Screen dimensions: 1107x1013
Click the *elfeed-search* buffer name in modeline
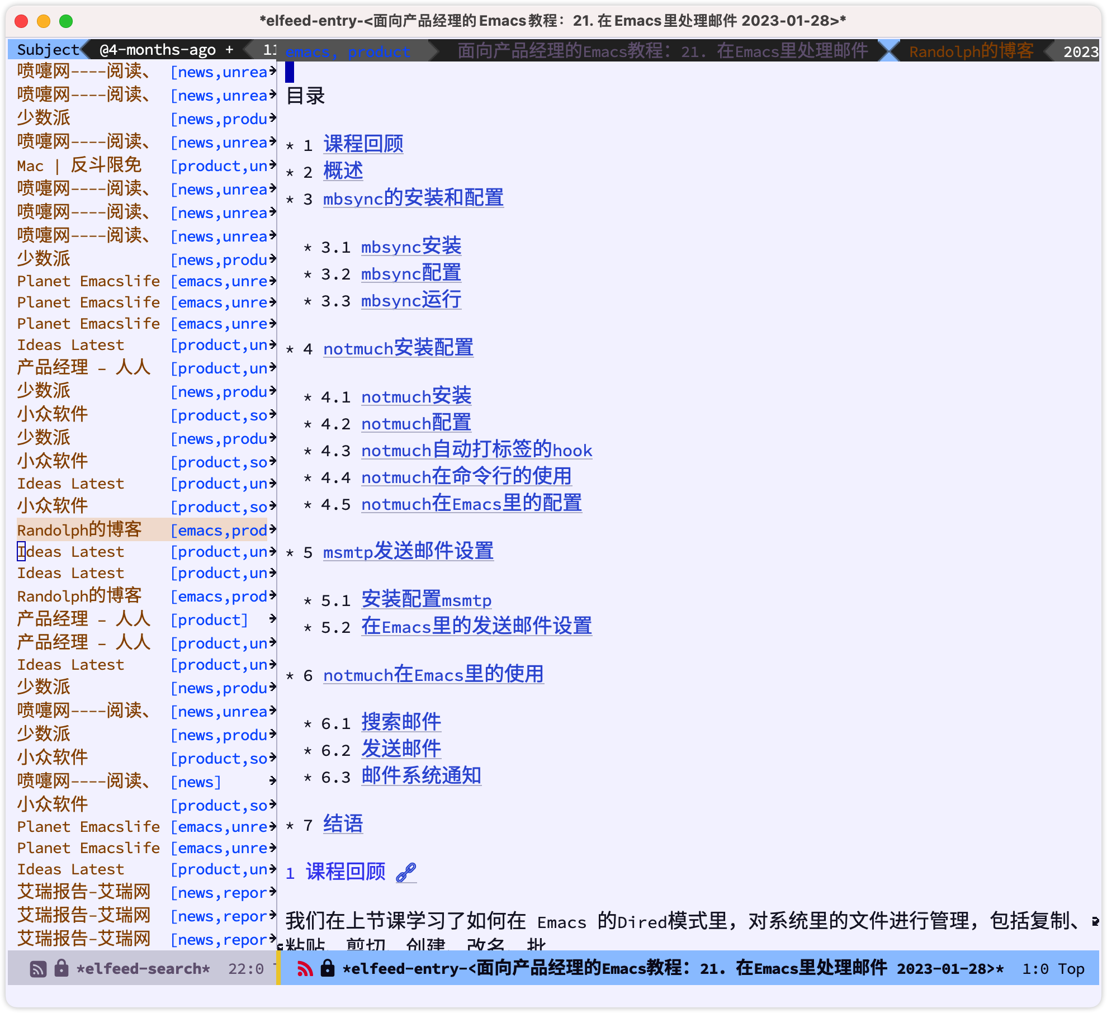(x=143, y=969)
